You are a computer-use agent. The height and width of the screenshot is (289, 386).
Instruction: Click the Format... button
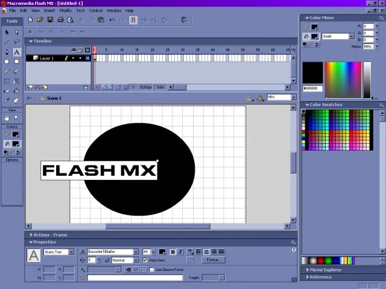pos(213,260)
